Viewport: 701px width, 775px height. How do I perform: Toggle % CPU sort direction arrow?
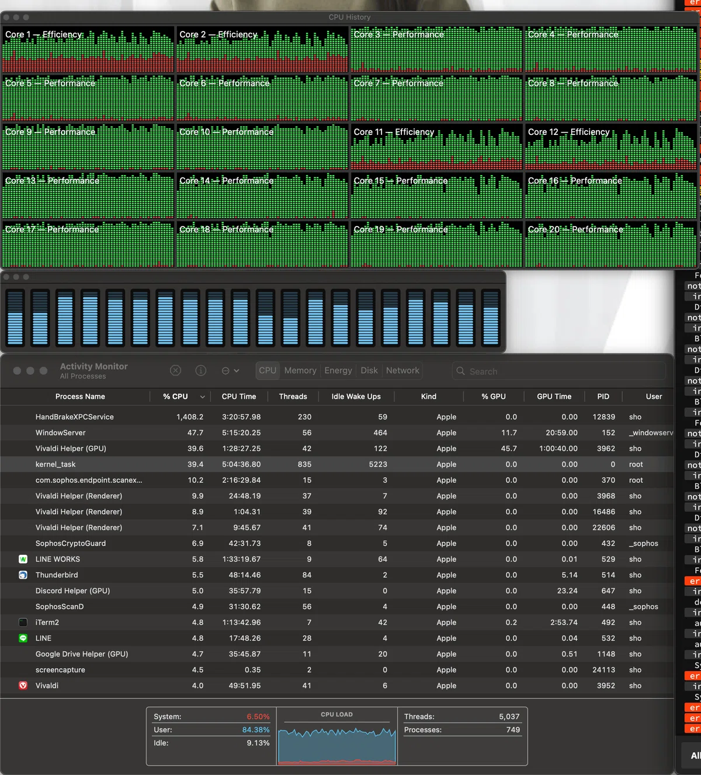[202, 397]
